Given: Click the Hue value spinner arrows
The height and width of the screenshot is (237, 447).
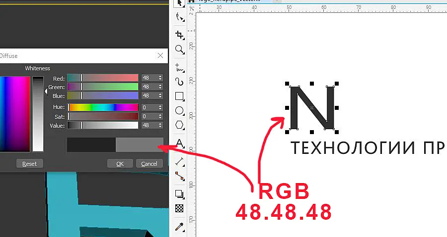Looking at the screenshot, I should 160,107.
